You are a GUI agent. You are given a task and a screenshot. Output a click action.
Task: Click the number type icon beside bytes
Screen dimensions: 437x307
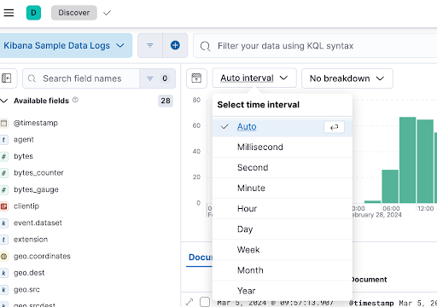tap(3, 156)
